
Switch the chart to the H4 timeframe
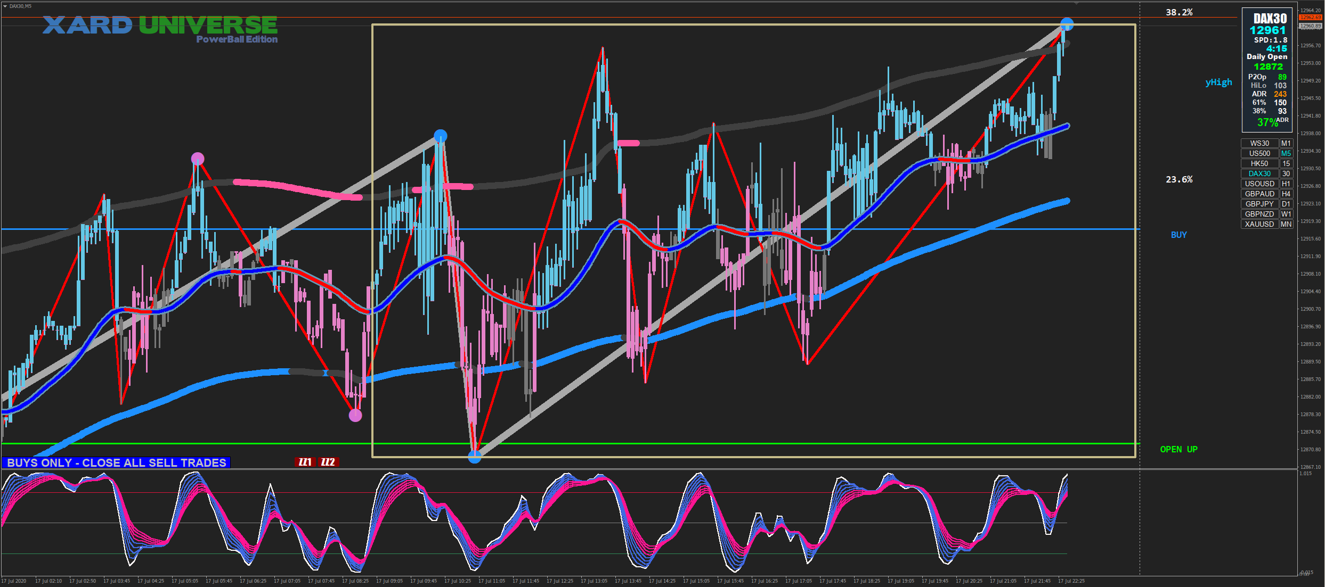click(x=1286, y=194)
